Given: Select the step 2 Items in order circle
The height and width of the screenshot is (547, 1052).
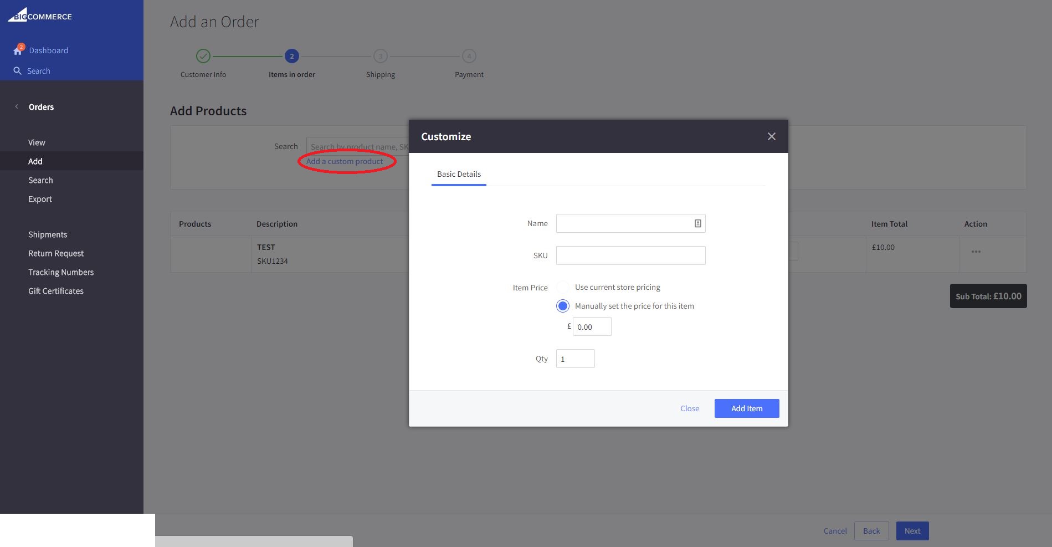Looking at the screenshot, I should point(291,56).
